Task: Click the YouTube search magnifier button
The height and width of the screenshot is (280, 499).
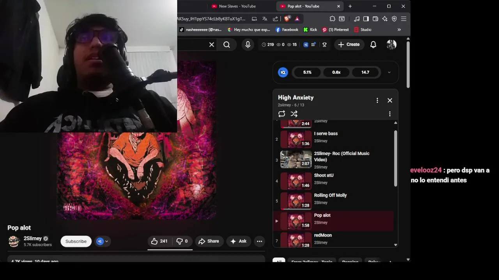Action: (226, 45)
